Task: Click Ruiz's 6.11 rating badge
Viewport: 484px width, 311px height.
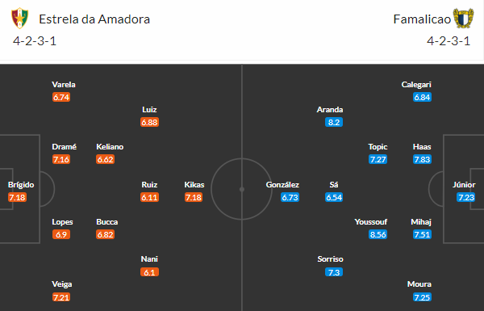Action: click(x=149, y=197)
